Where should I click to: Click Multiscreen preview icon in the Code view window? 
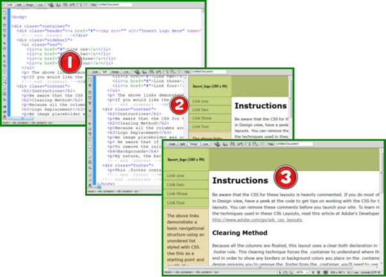[51, 4]
